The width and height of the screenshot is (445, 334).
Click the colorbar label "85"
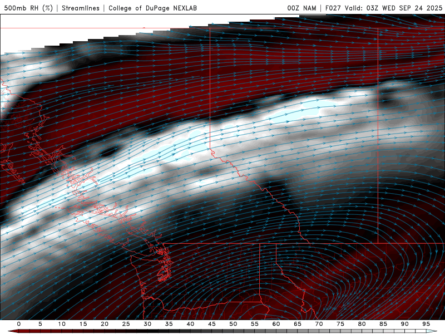pyautogui.click(x=383, y=324)
